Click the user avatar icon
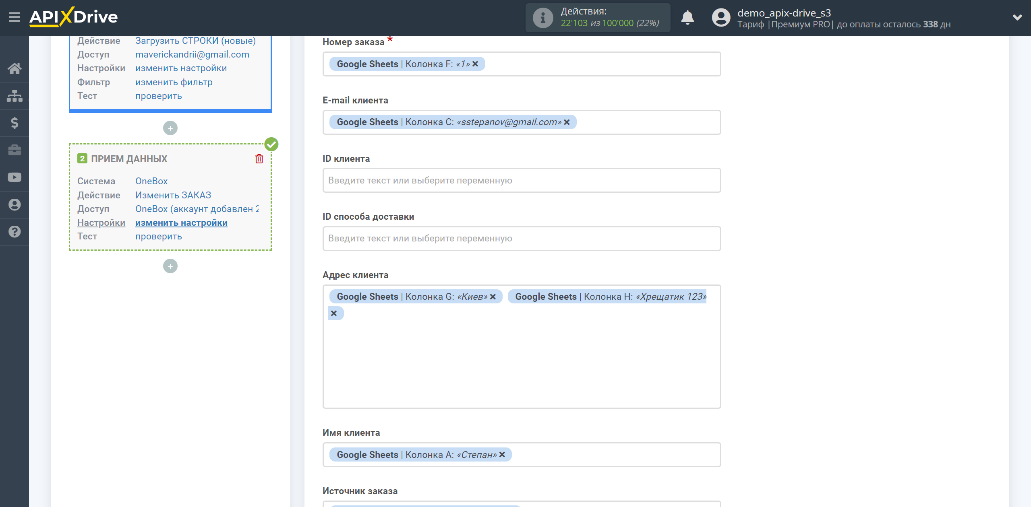 coord(721,18)
